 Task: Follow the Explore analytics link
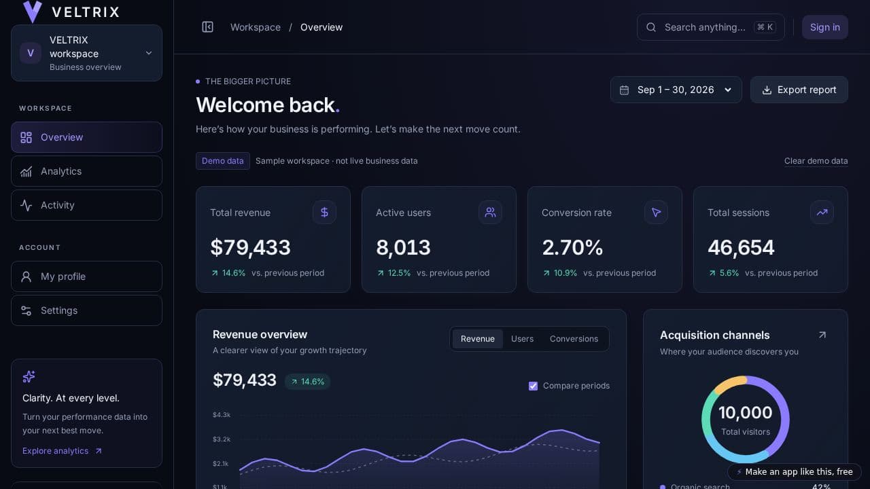point(62,451)
